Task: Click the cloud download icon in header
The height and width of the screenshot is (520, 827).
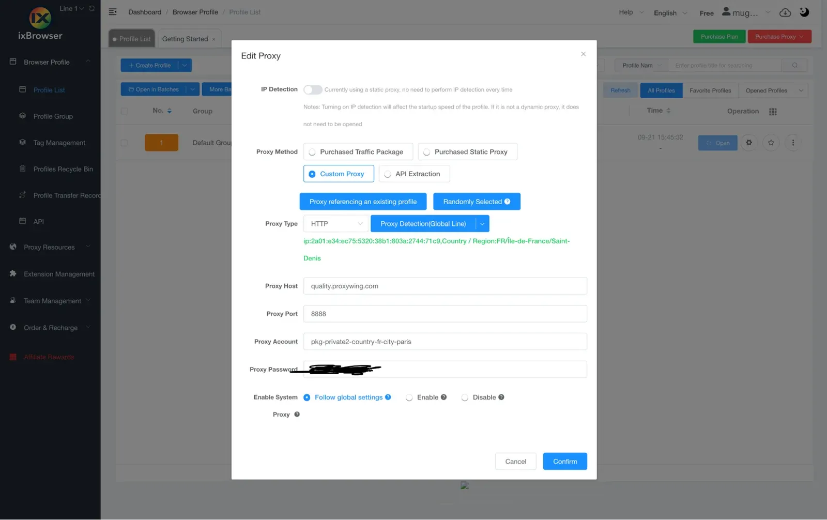Action: point(785,12)
